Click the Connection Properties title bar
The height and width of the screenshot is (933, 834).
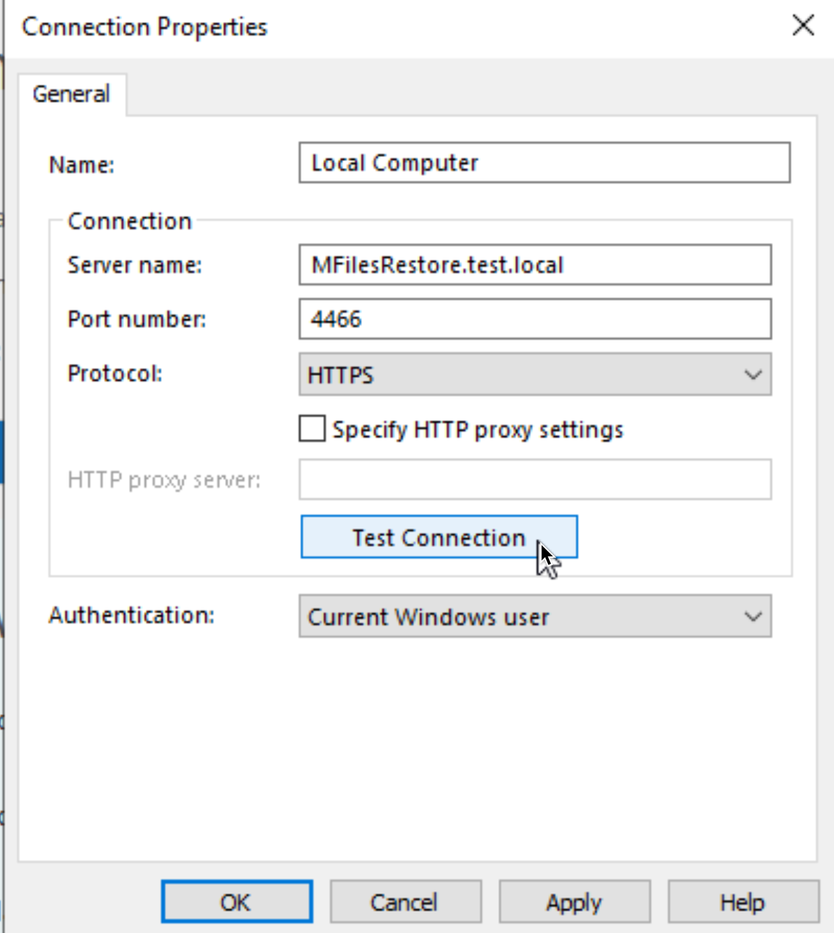tap(403, 27)
